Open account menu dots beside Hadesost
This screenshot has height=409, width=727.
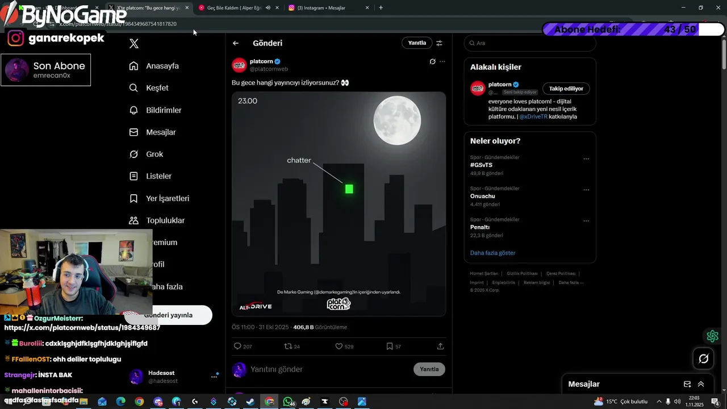(x=215, y=376)
